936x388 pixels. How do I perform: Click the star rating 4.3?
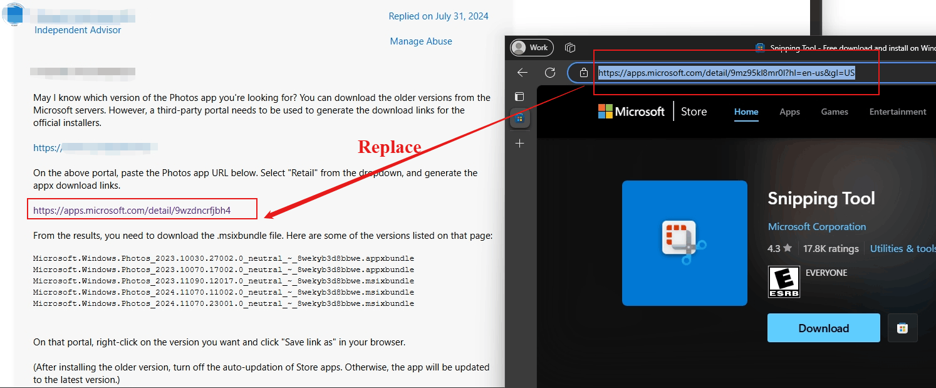(780, 248)
